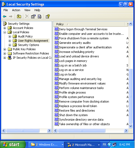Click the policy list scroll down arrow
The width and height of the screenshot is (135, 148).
(x=131, y=126)
